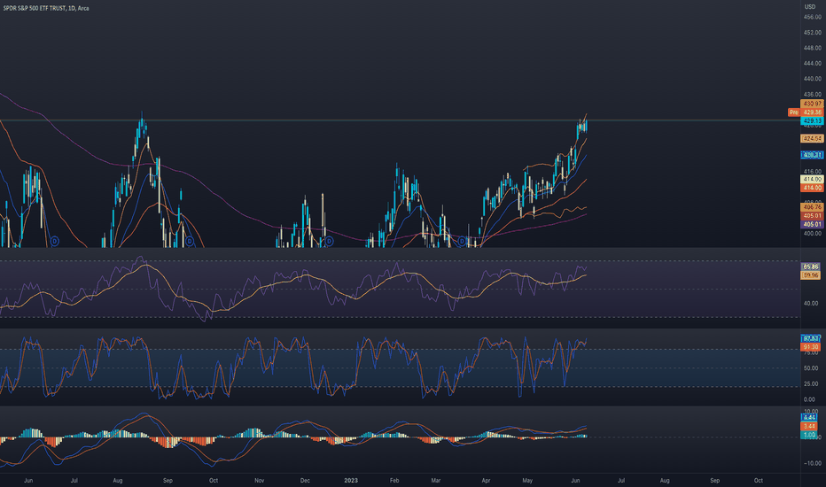Click the Apr label on the time axis
The width and height of the screenshot is (826, 487).
[x=486, y=480]
